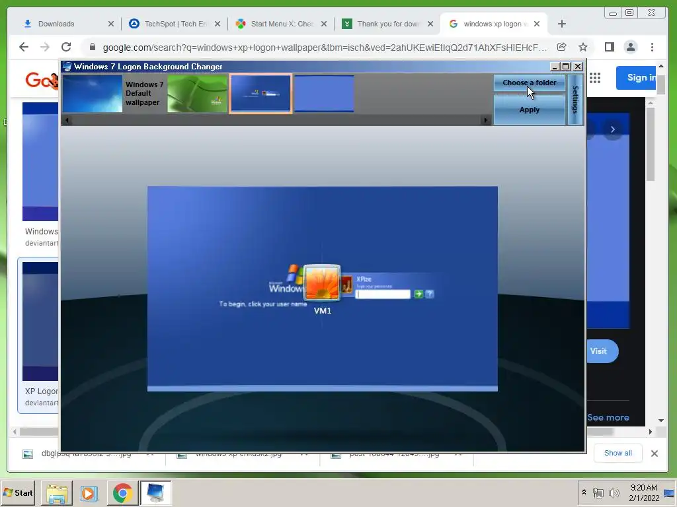Click Choose a folder button
The width and height of the screenshot is (677, 507).
530,83
